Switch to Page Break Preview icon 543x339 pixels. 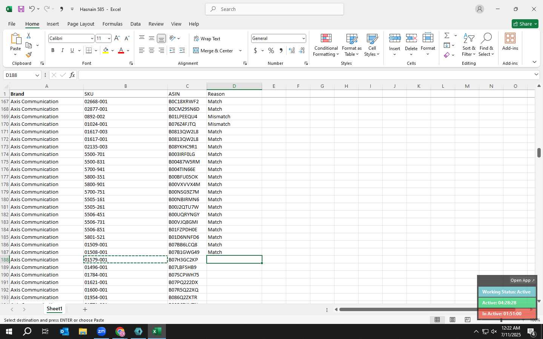click(x=468, y=320)
